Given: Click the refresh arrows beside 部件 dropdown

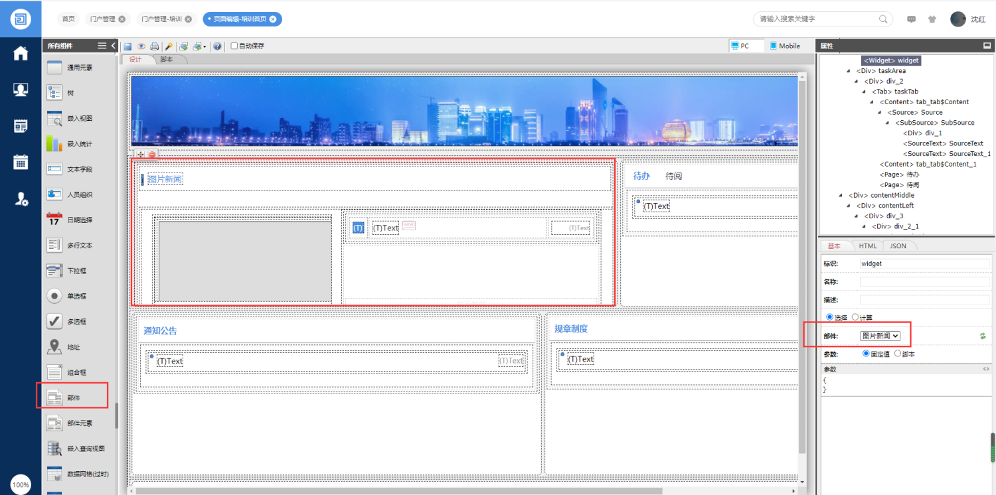Looking at the screenshot, I should point(983,336).
